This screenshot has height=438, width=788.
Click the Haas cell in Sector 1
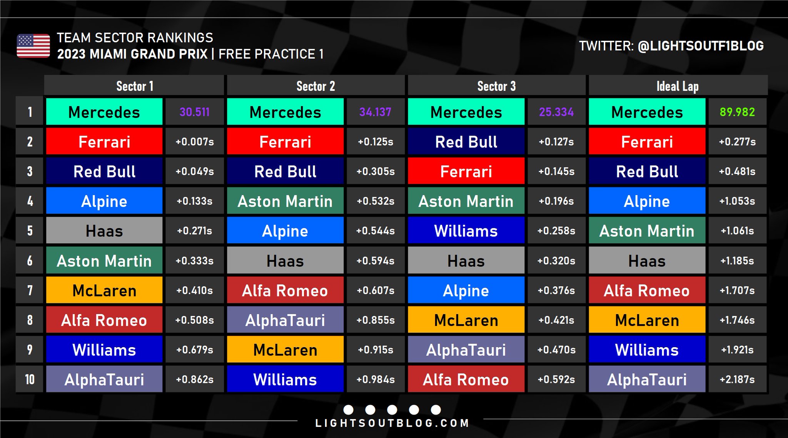[104, 231]
